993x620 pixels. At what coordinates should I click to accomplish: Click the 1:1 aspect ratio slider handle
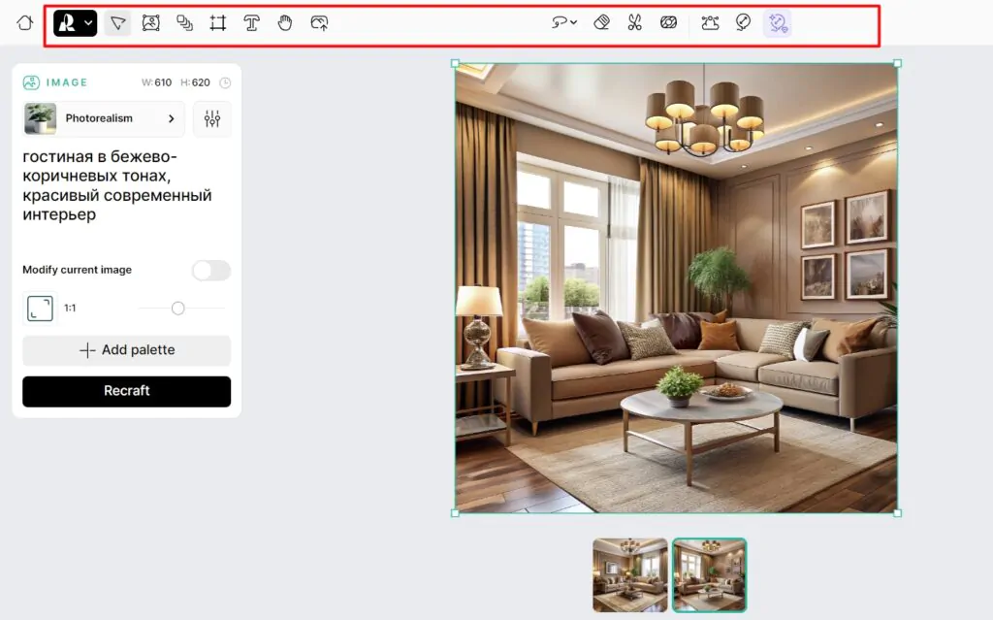click(x=177, y=309)
